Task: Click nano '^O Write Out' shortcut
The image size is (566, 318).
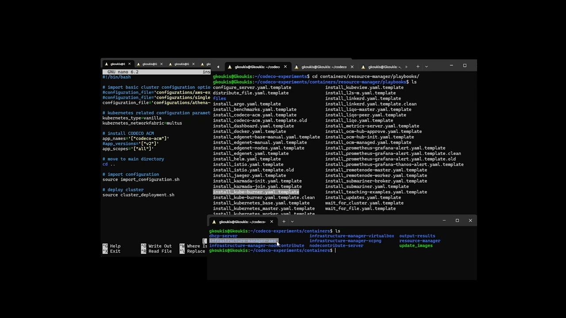Action: [x=156, y=246]
